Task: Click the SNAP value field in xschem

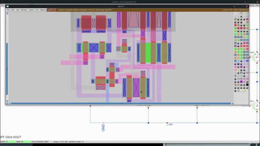Action: [x=11, y=142]
